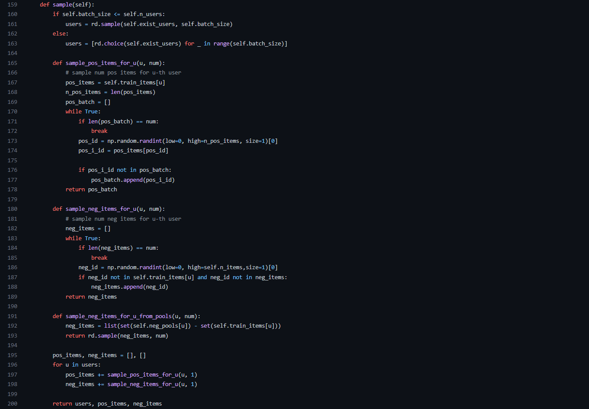Click 'pos_i_id = pos_items[pos_id]' line
589x409 pixels.
[x=123, y=151]
